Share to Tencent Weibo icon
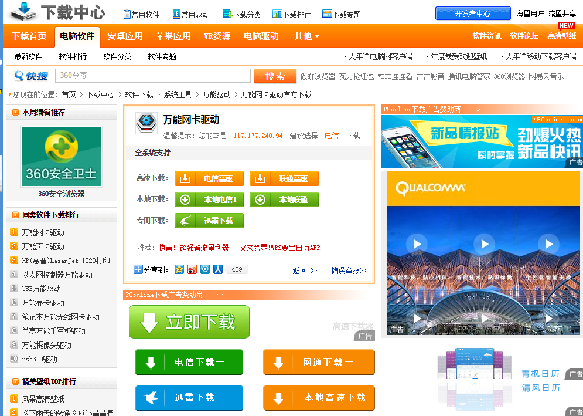The width and height of the screenshot is (583, 416). point(205,269)
